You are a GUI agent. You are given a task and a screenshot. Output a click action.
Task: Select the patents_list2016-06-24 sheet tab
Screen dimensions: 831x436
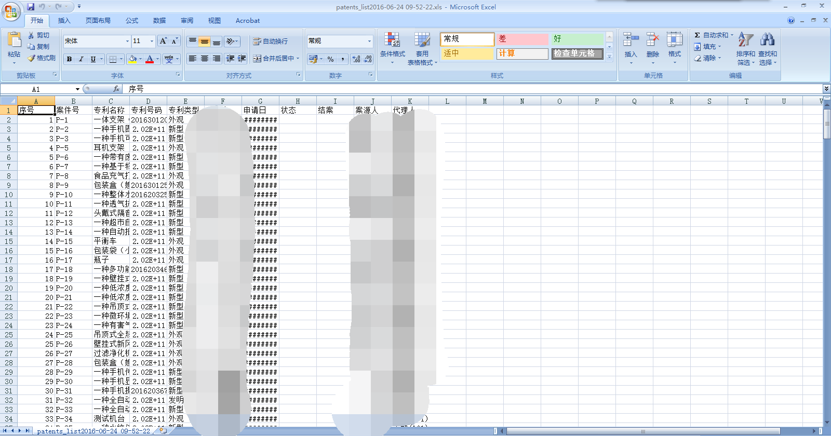(x=93, y=431)
